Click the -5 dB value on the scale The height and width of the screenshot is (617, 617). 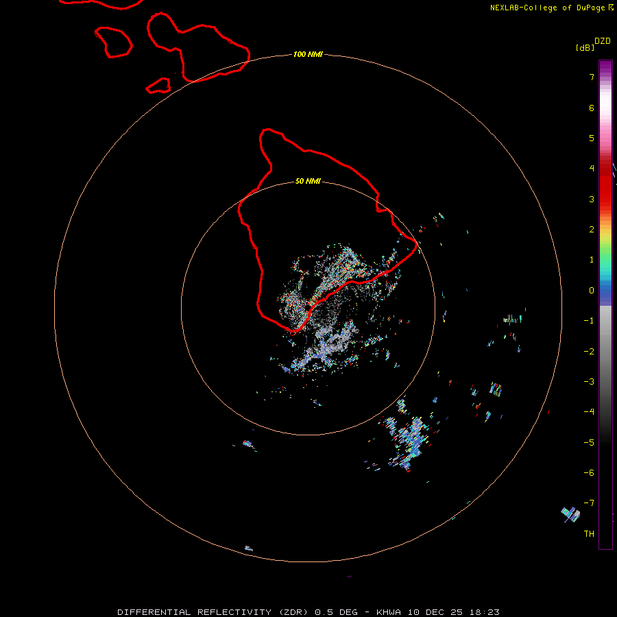pos(589,443)
